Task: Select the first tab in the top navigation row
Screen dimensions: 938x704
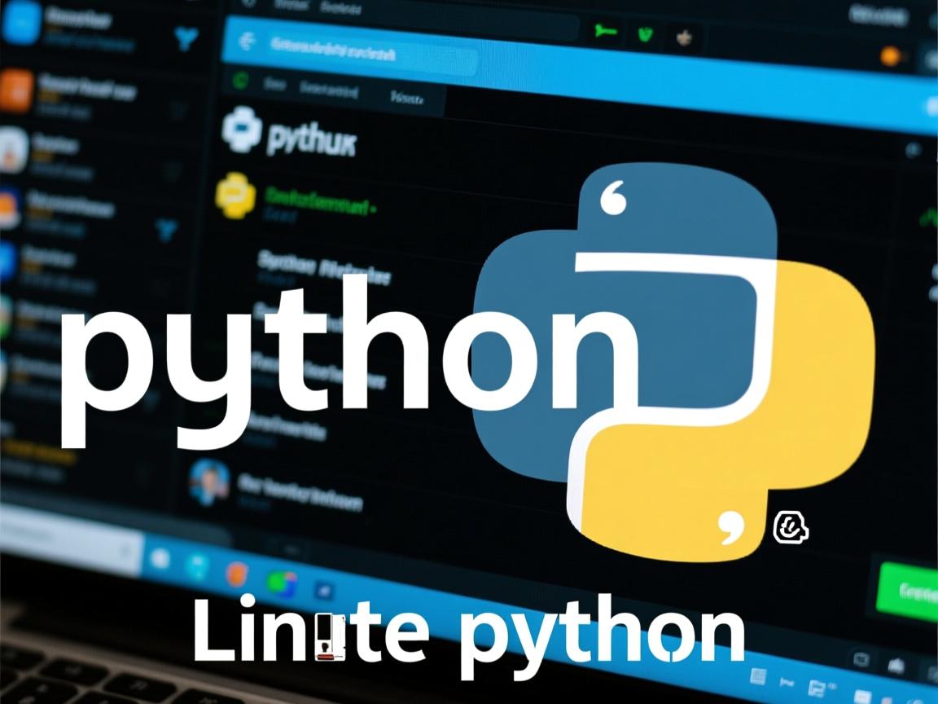Action: pos(274,82)
